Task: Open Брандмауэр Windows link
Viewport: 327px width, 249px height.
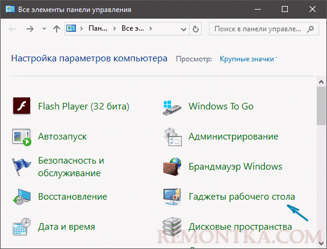Action: click(x=235, y=167)
